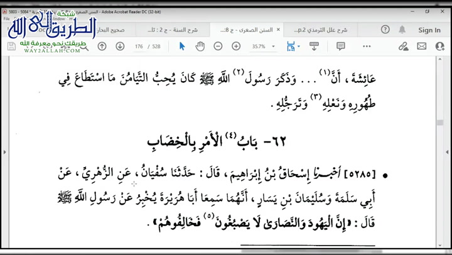Click the scrollbar down arrow
Viewport: 452px width, 255px height.
click(x=440, y=245)
